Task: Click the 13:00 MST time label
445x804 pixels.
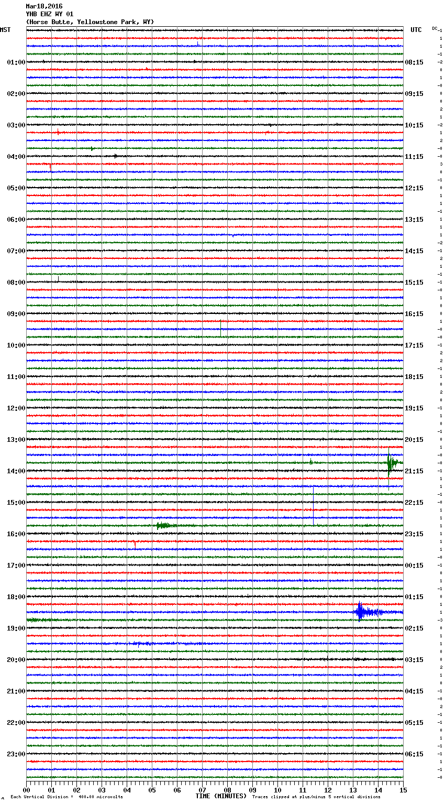Action: 16,440
